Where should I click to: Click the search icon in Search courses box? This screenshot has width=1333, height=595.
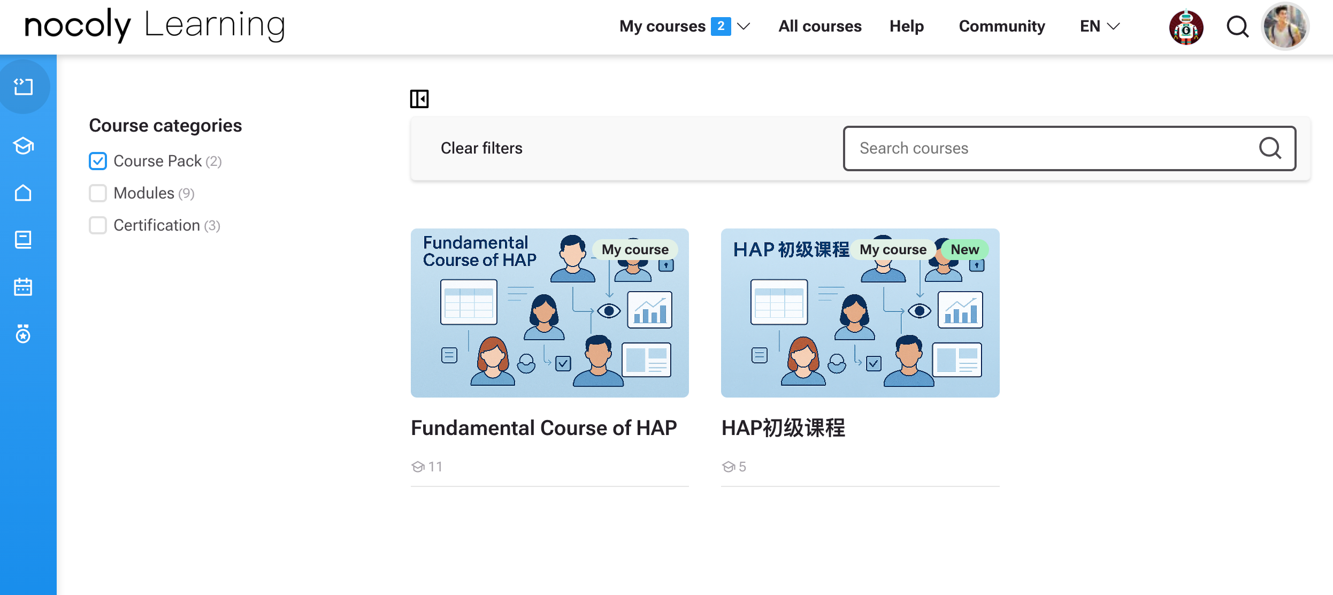click(1270, 148)
